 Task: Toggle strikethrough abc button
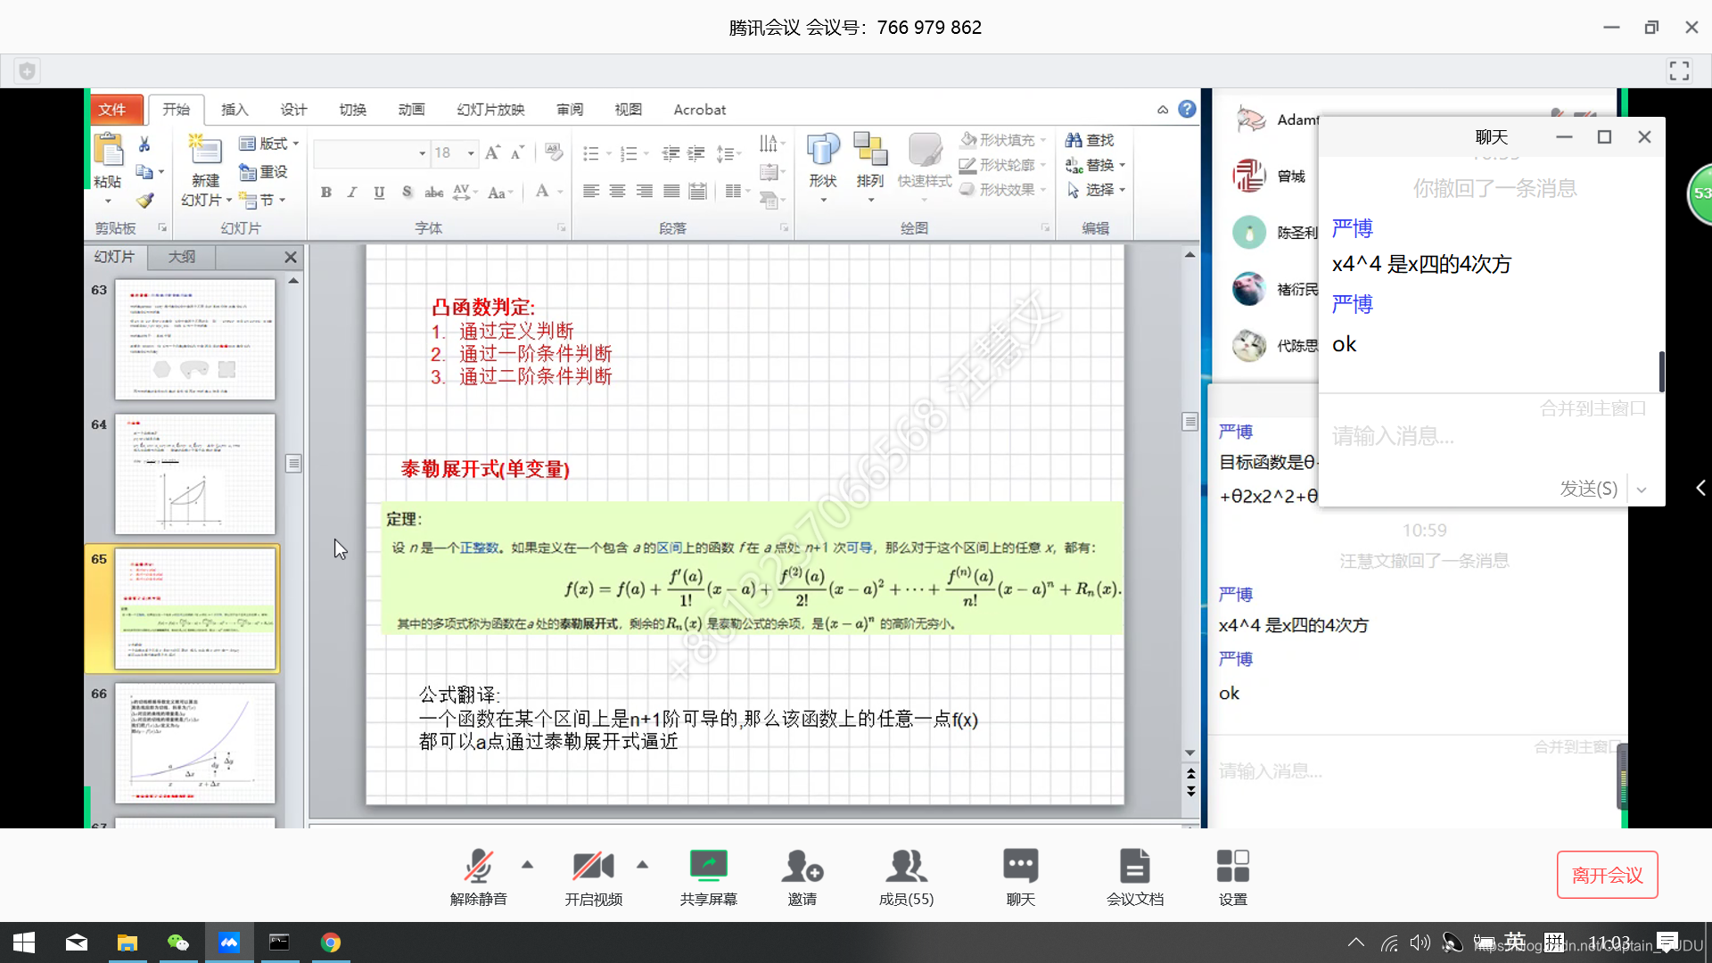433,192
